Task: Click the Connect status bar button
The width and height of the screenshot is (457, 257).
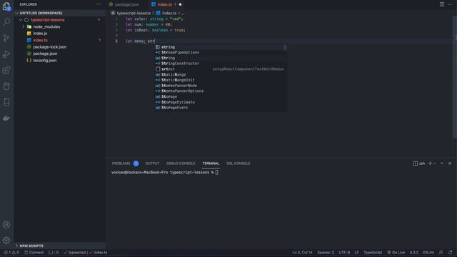Action: (34, 252)
